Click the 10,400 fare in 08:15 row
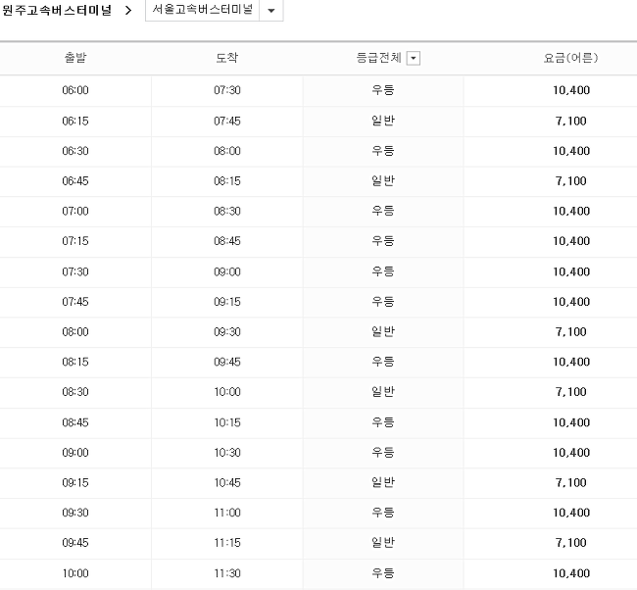The height and width of the screenshot is (590, 637). pyautogui.click(x=571, y=362)
